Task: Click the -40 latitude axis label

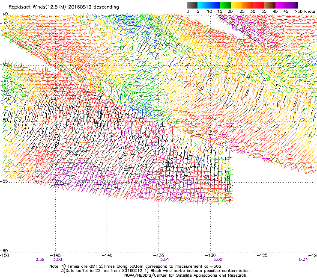Action: click(4, 14)
